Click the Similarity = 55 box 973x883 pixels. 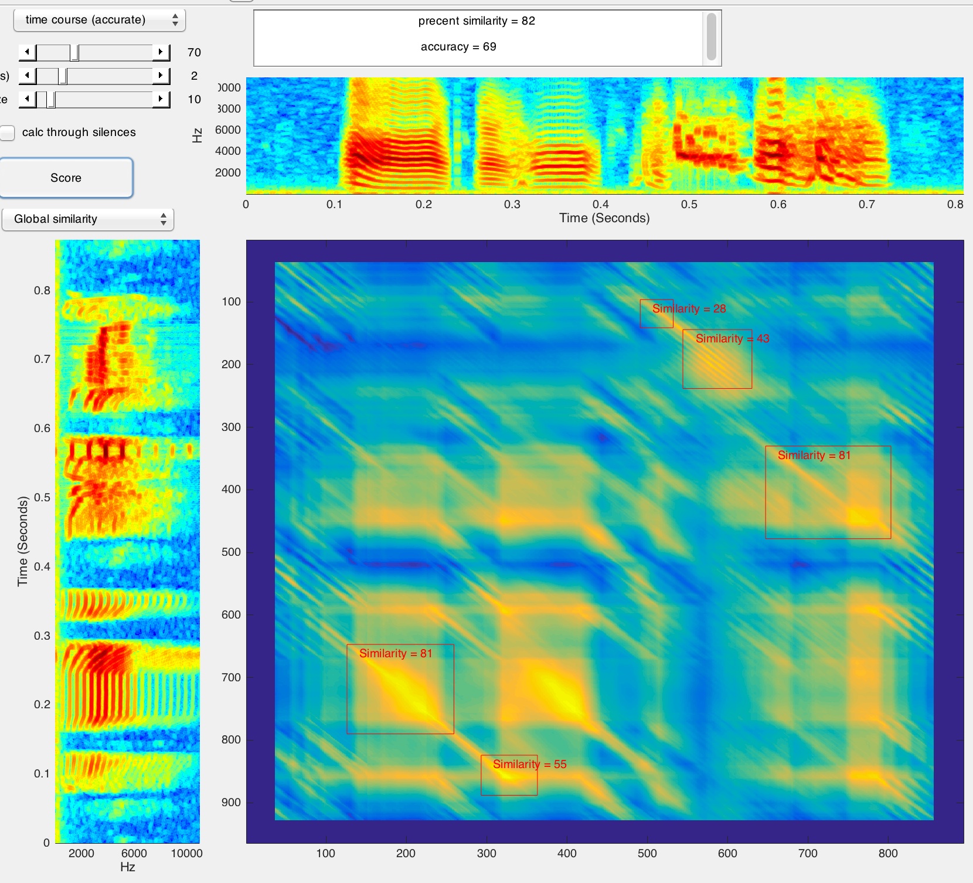[x=509, y=781]
